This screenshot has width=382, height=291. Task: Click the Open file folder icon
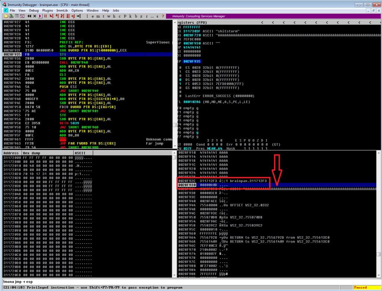(x=6, y=16)
